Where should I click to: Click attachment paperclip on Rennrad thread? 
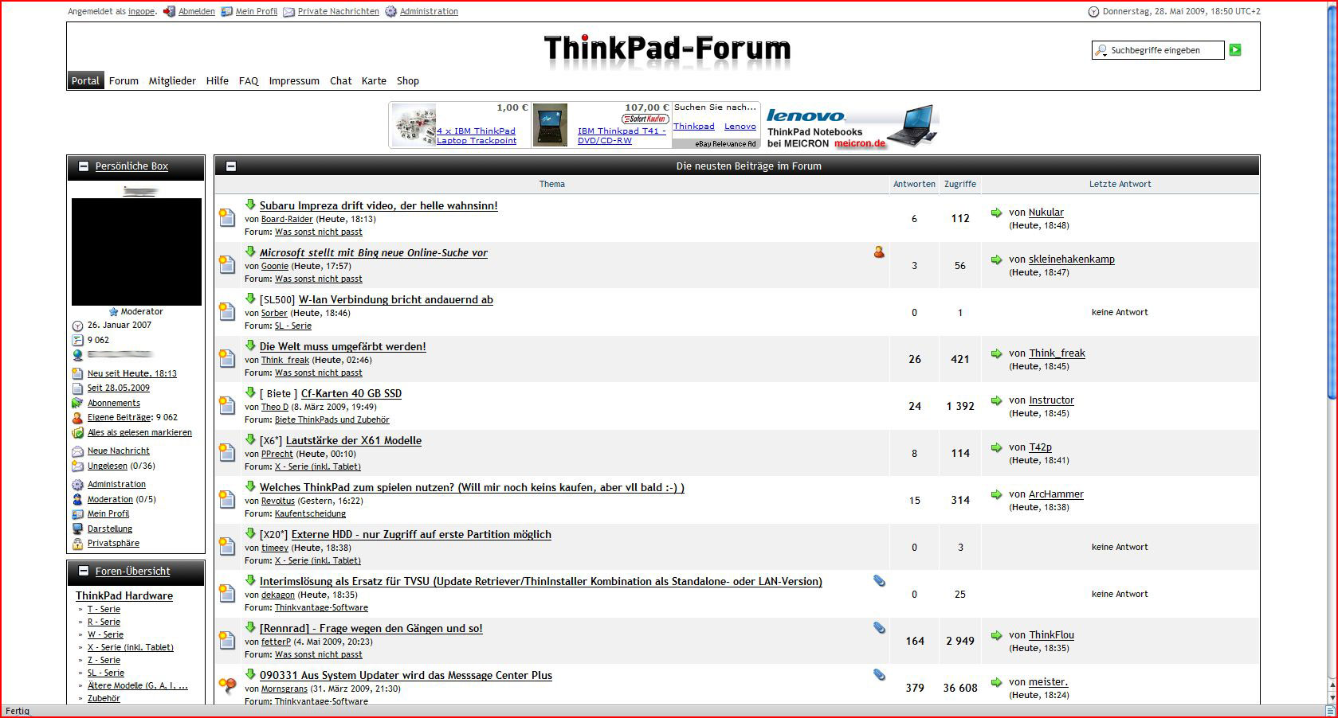879,628
